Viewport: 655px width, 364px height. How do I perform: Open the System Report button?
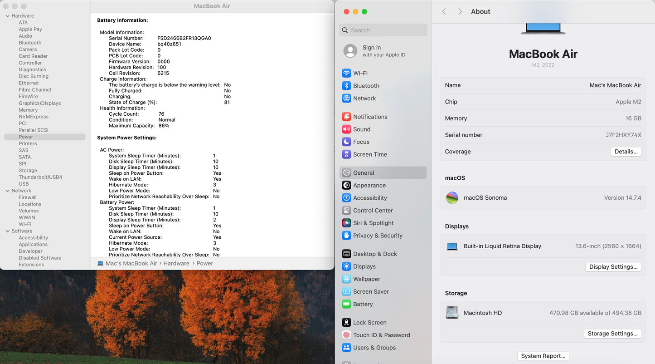(543, 356)
